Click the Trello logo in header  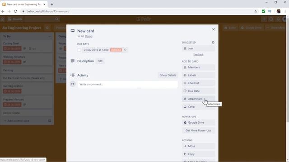144,19
